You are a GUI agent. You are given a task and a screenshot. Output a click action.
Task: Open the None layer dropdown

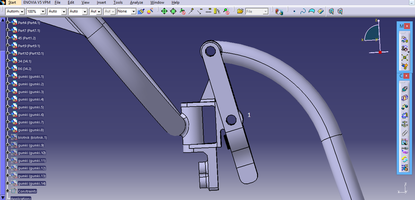coord(134,11)
